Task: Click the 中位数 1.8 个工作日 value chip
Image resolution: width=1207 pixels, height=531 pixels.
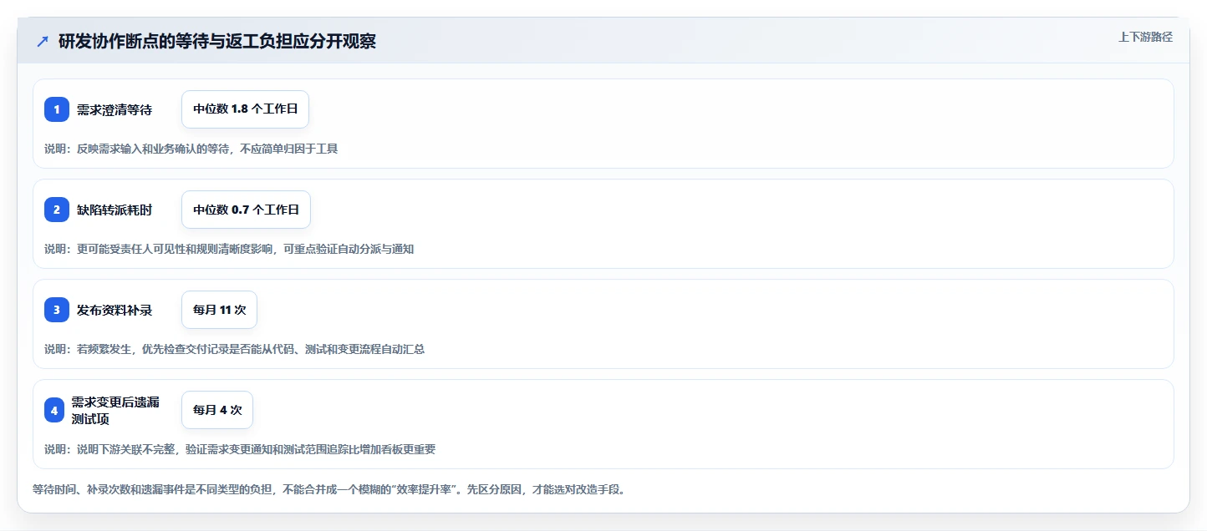Action: click(x=246, y=109)
